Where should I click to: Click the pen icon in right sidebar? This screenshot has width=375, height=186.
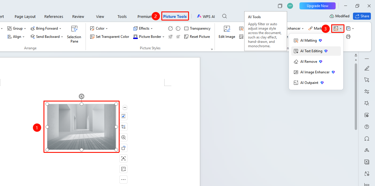366,68
